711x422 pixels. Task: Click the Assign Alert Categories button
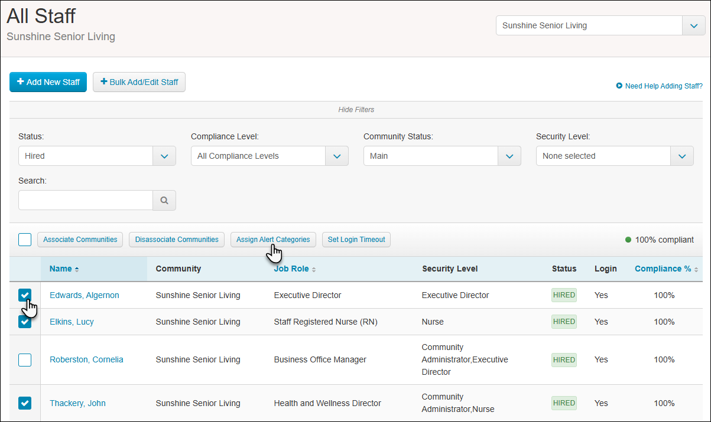point(273,240)
